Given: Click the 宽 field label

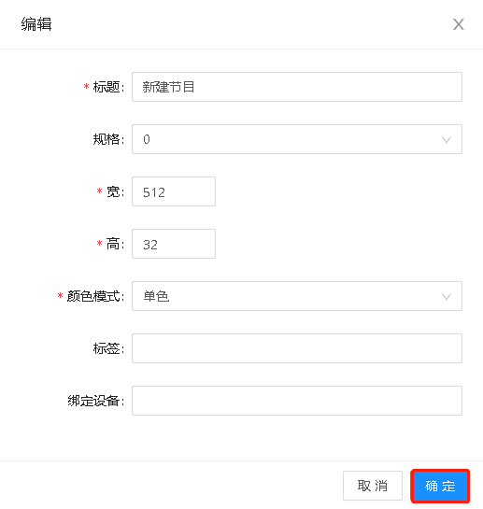Looking at the screenshot, I should pyautogui.click(x=115, y=191).
